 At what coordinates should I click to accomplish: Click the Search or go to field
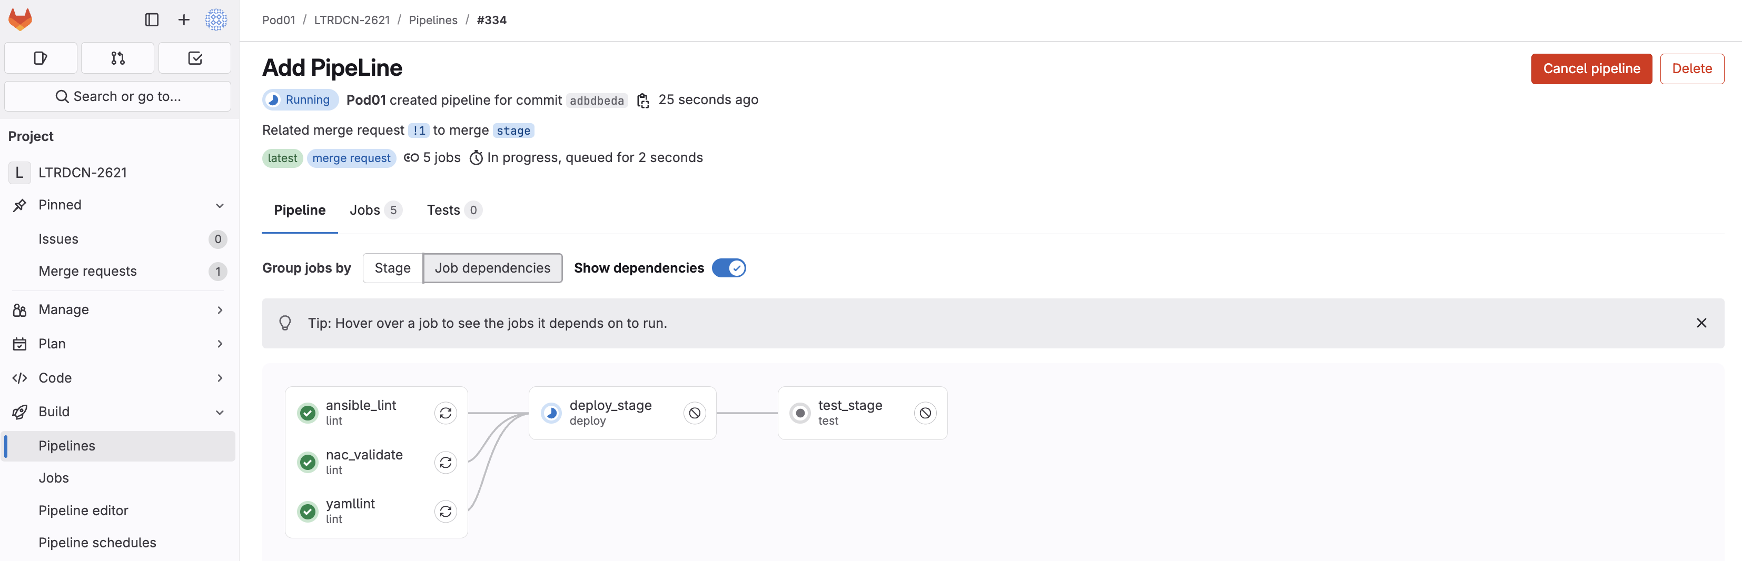tap(117, 97)
